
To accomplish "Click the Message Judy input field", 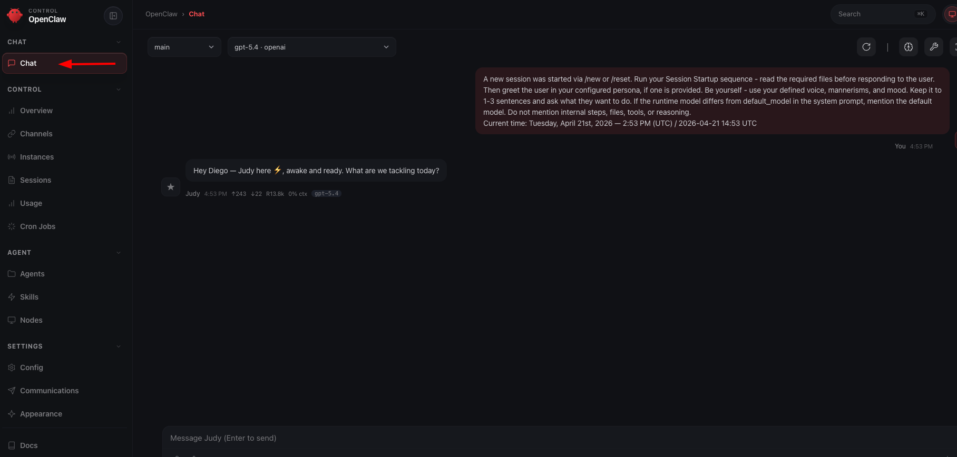I will click(369, 438).
